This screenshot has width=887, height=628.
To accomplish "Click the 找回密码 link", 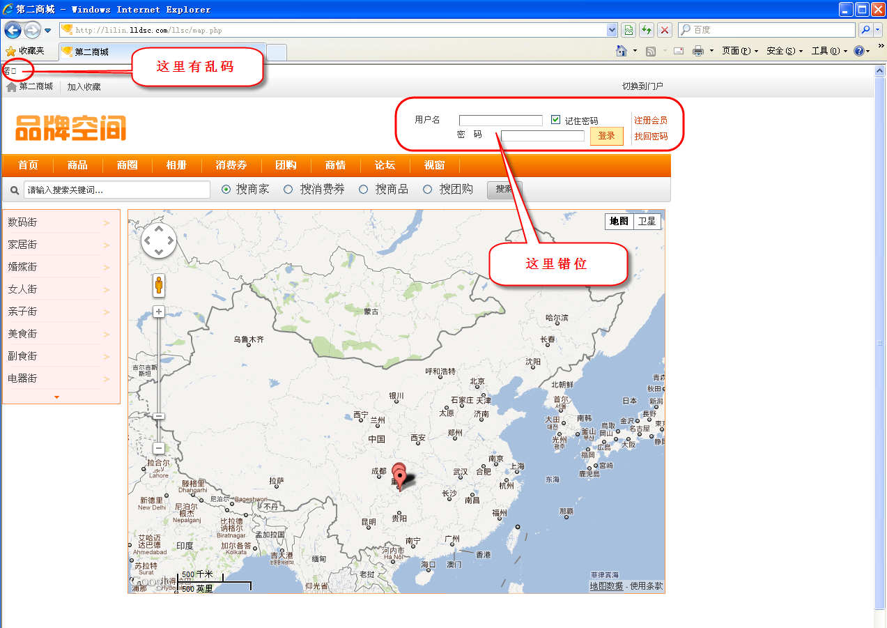I will pyautogui.click(x=651, y=136).
